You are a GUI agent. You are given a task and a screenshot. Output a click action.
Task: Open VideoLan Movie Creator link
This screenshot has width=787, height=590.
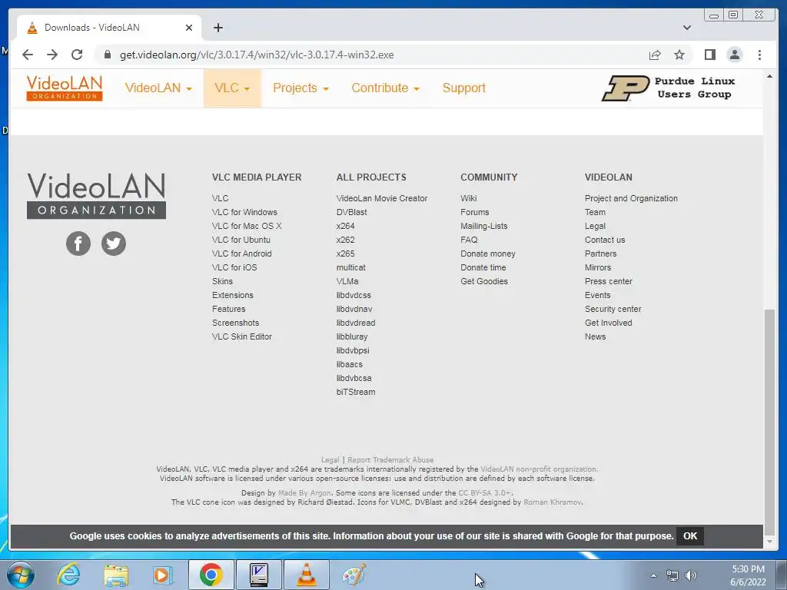[x=382, y=199]
